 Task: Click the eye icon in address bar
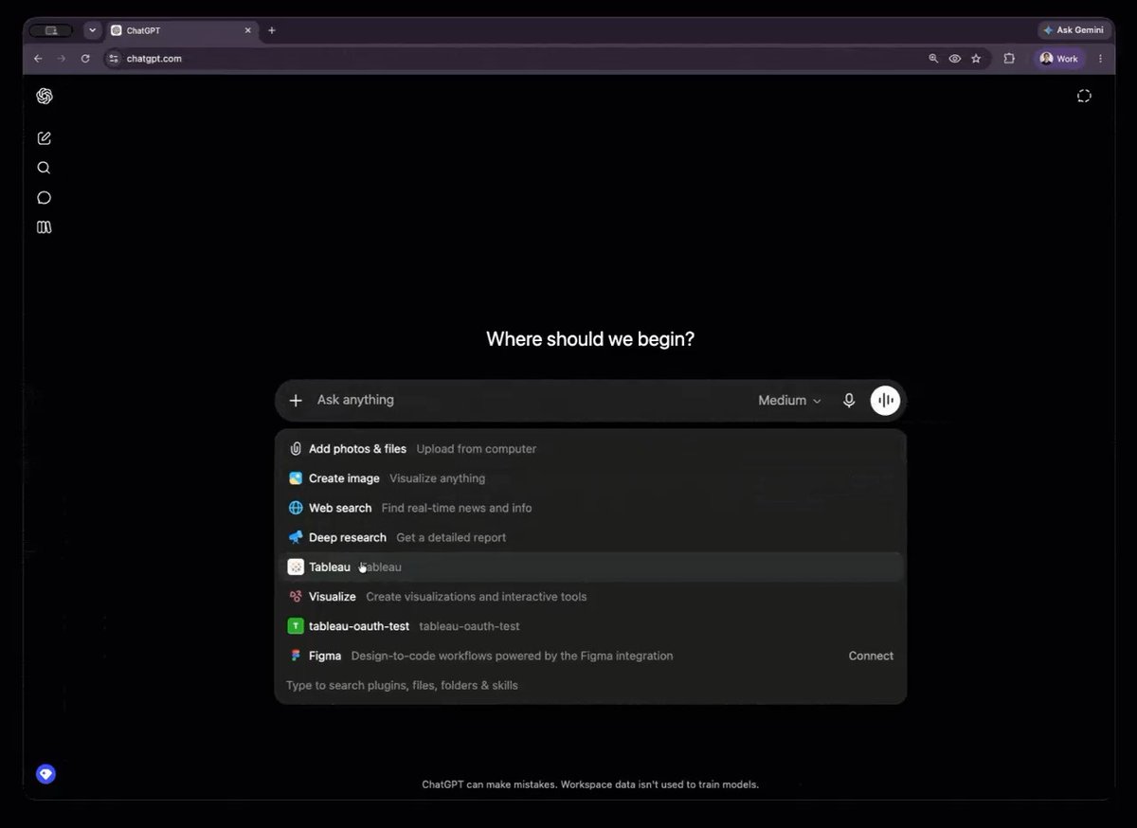955,59
